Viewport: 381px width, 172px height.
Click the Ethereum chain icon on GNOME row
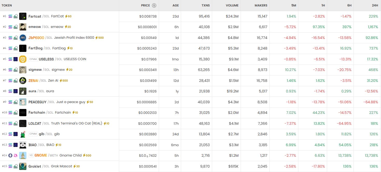pos(10,155)
